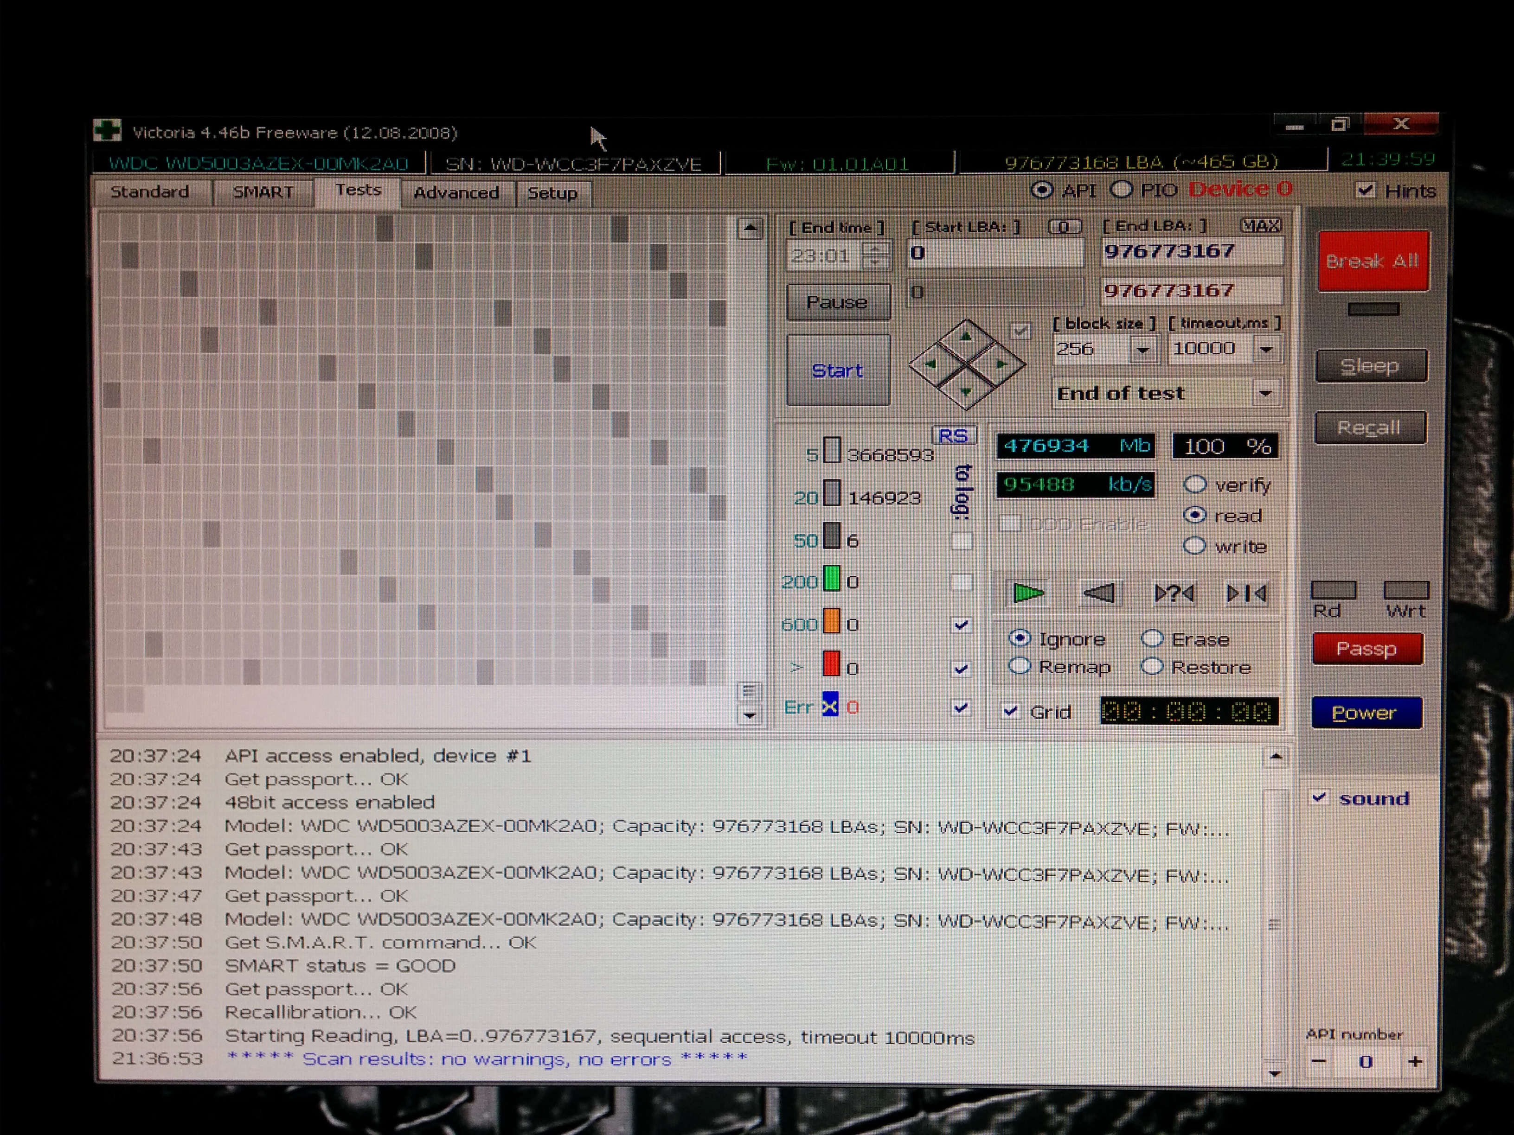Screen dimensions: 1514x1135
Task: Open the Advanced tab
Action: [456, 193]
